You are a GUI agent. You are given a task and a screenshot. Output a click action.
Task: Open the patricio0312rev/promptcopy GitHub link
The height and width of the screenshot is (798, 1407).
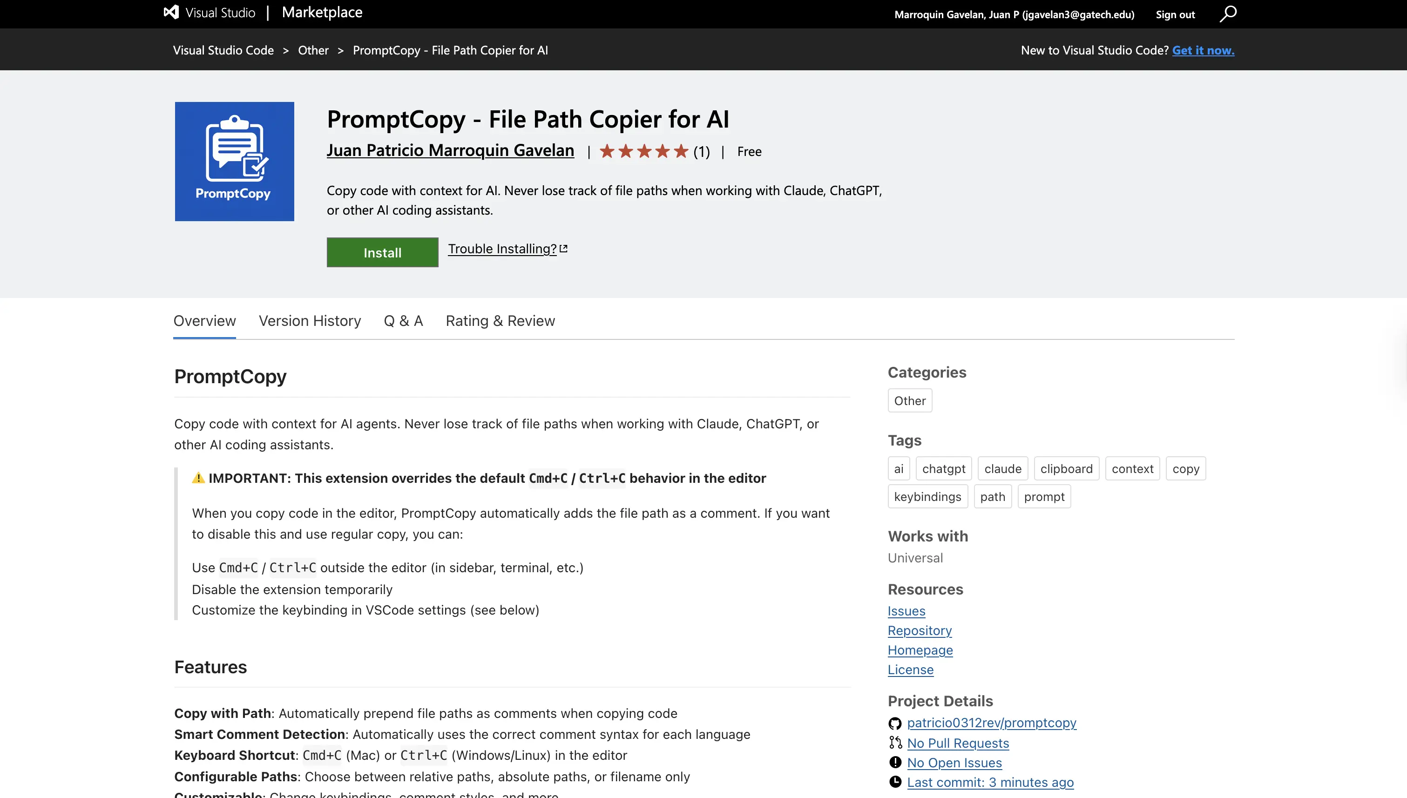pos(992,723)
